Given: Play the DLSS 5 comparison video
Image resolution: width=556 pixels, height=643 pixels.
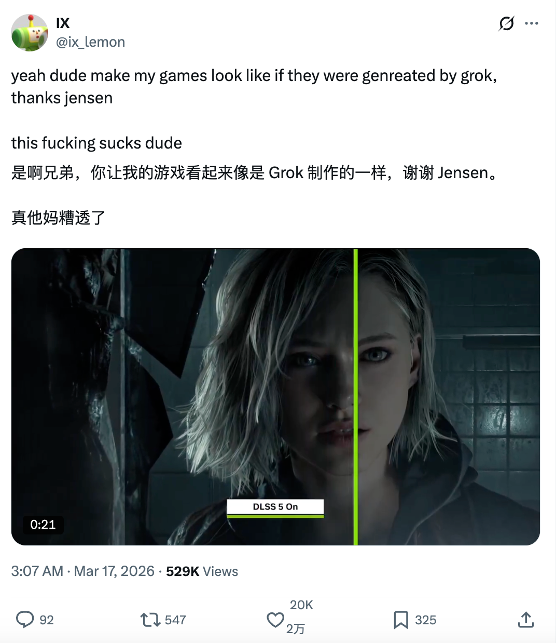Looking at the screenshot, I should (x=275, y=397).
